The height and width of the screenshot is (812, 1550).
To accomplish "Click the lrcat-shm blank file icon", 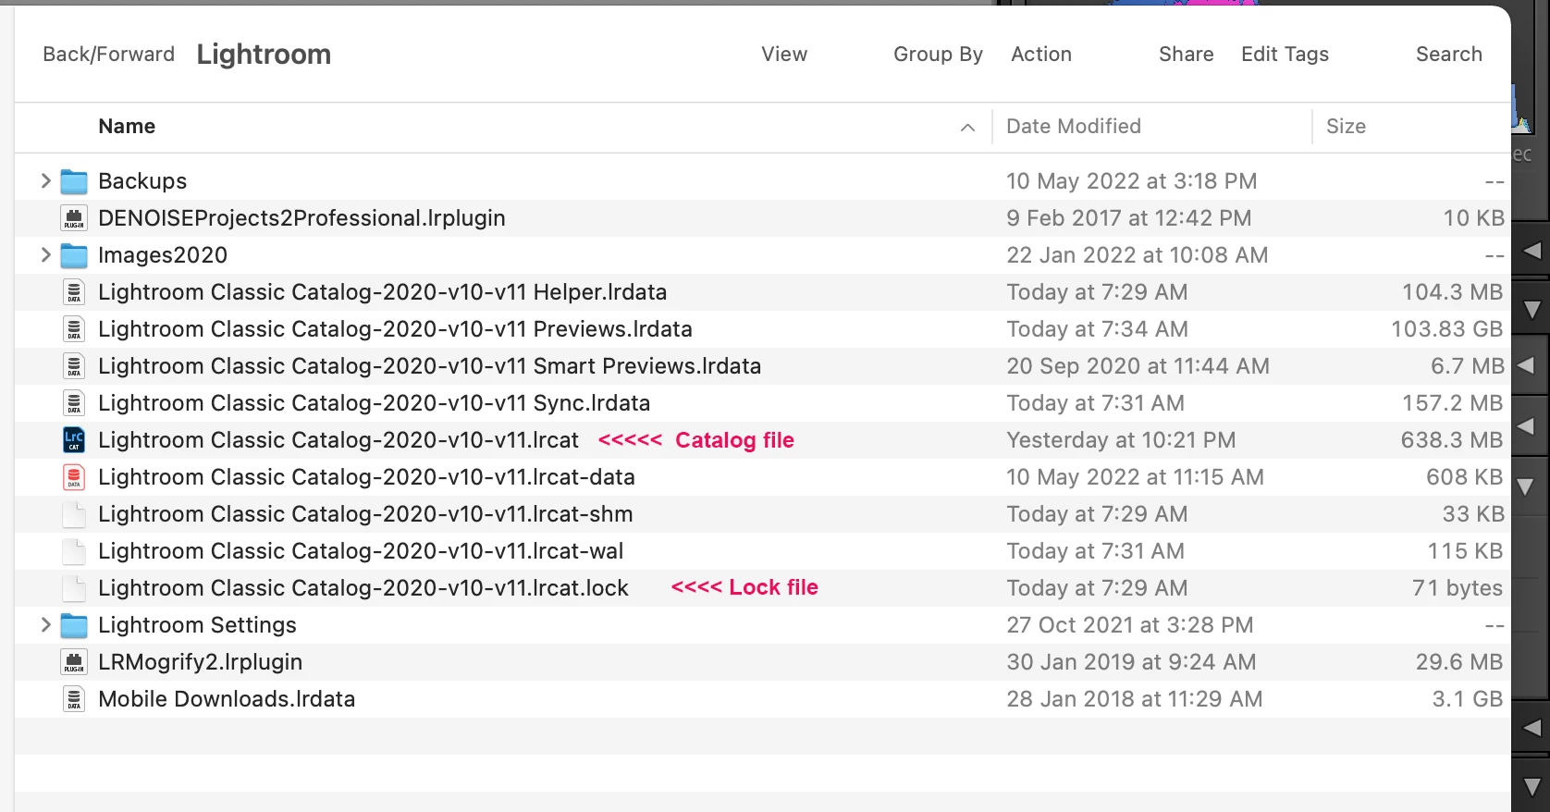I will click(74, 514).
